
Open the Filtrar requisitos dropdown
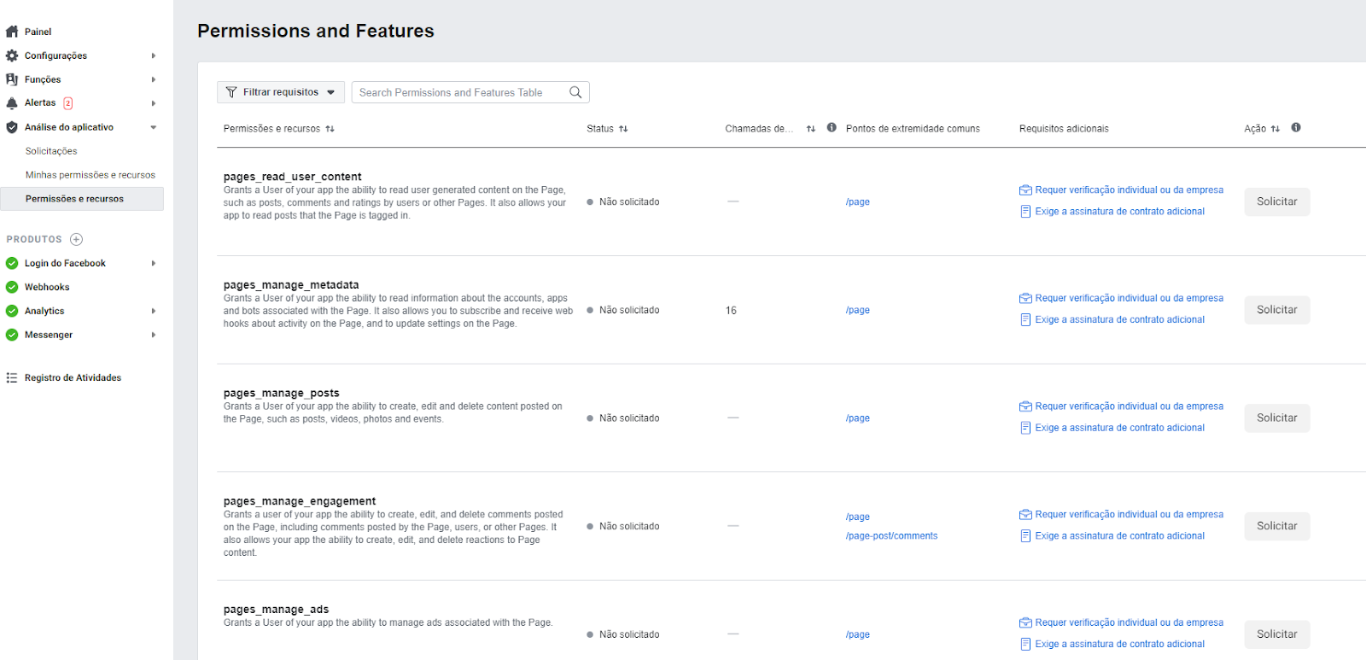click(x=281, y=92)
